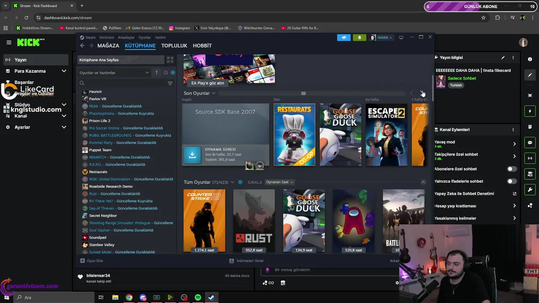This screenshot has width=539, height=303.
Task: Click play icon beside Tüm Oyunlar
Action: (240, 182)
